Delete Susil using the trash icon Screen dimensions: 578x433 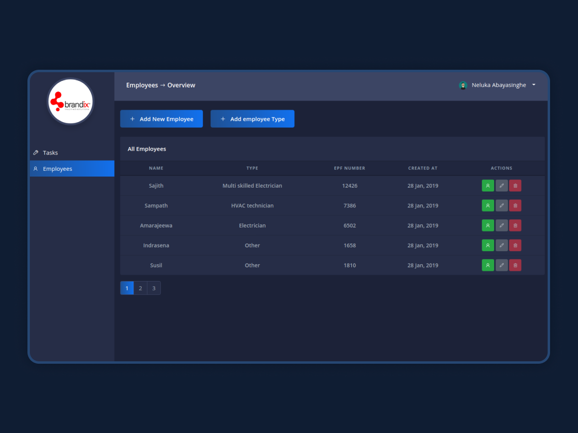click(x=515, y=265)
